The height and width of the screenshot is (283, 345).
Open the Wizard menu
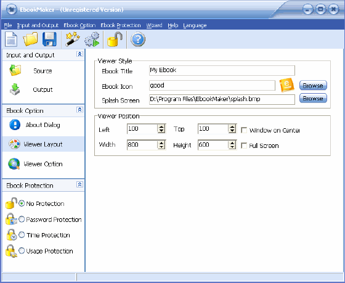click(x=154, y=25)
